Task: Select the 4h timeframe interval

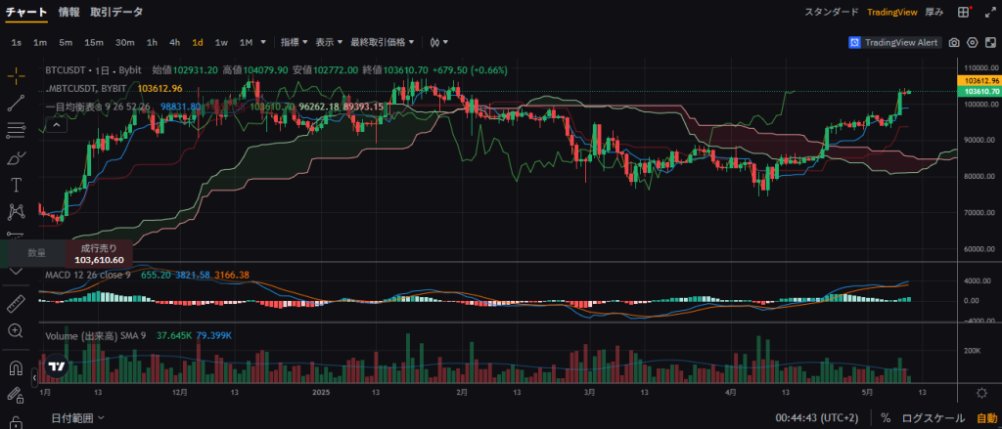Action: (174, 42)
